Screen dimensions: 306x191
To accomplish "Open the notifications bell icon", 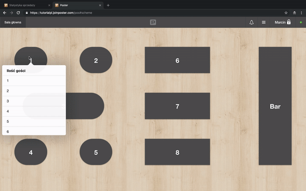I will click(x=251, y=22).
